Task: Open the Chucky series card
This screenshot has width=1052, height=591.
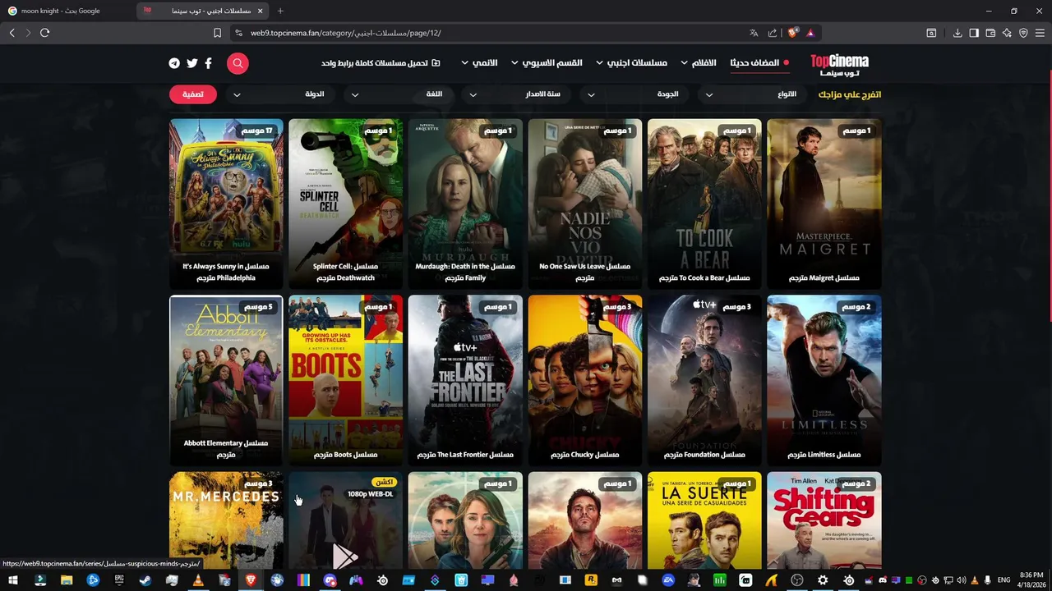Action: [x=585, y=381]
